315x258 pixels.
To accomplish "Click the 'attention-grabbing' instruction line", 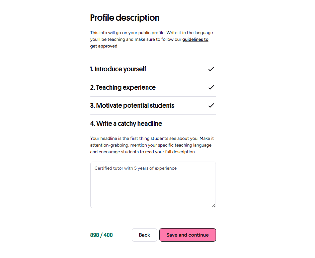I will click(x=151, y=145).
